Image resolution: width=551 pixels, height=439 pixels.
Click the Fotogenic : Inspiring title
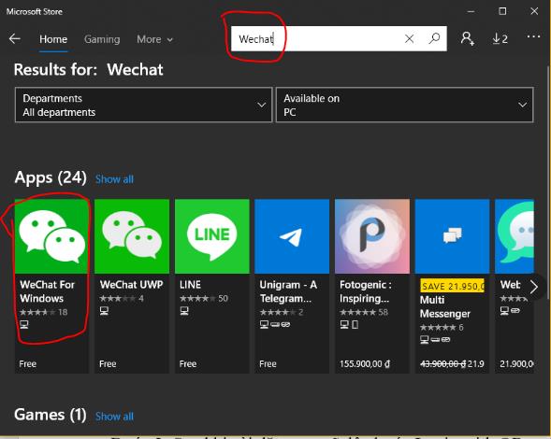[x=366, y=291]
